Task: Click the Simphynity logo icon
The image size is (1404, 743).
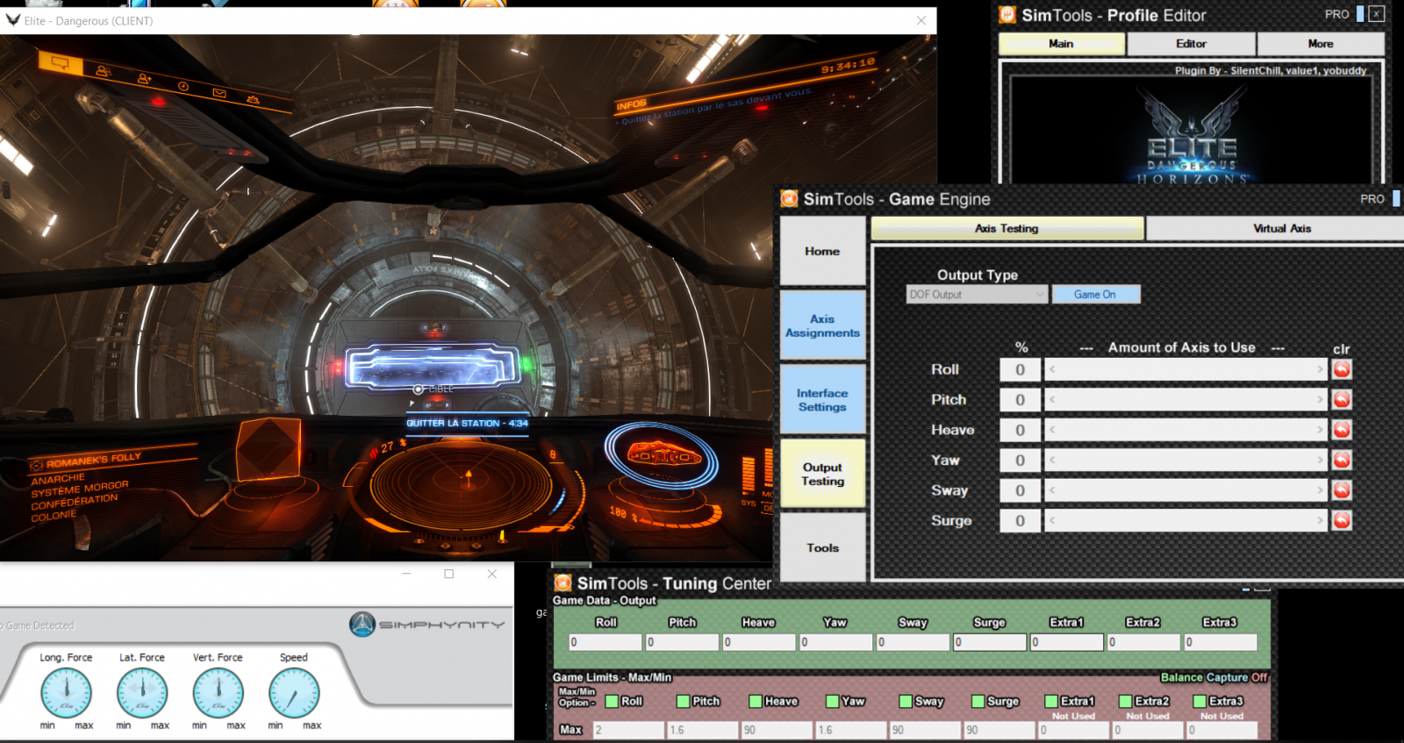Action: pyautogui.click(x=362, y=624)
